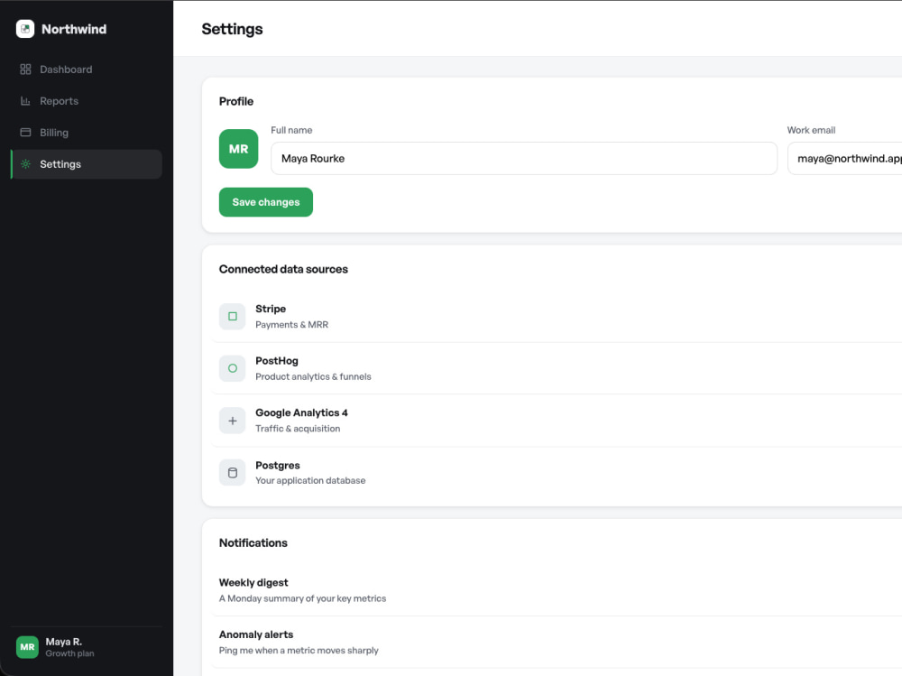
Task: Click 'Ping me when a metric moves sharply'
Action: 299,650
